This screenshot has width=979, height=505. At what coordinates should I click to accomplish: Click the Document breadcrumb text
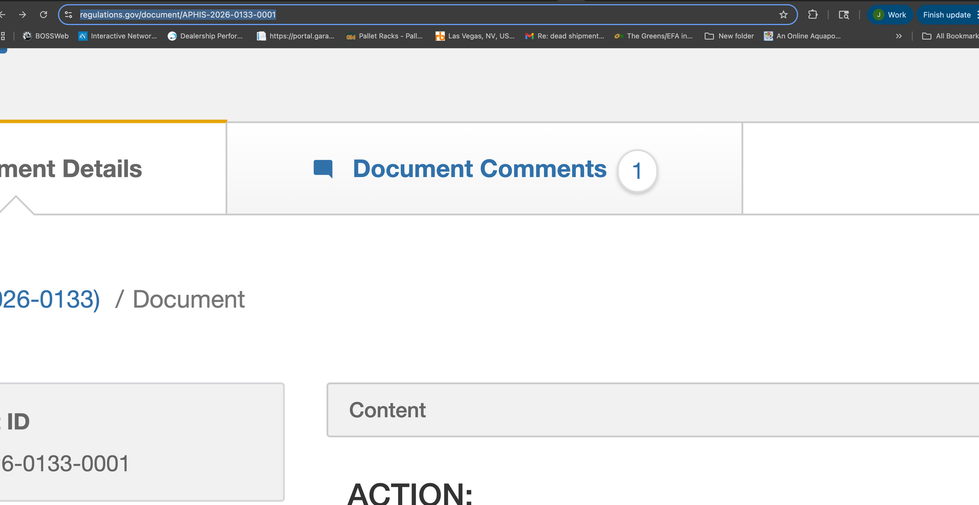tap(189, 299)
